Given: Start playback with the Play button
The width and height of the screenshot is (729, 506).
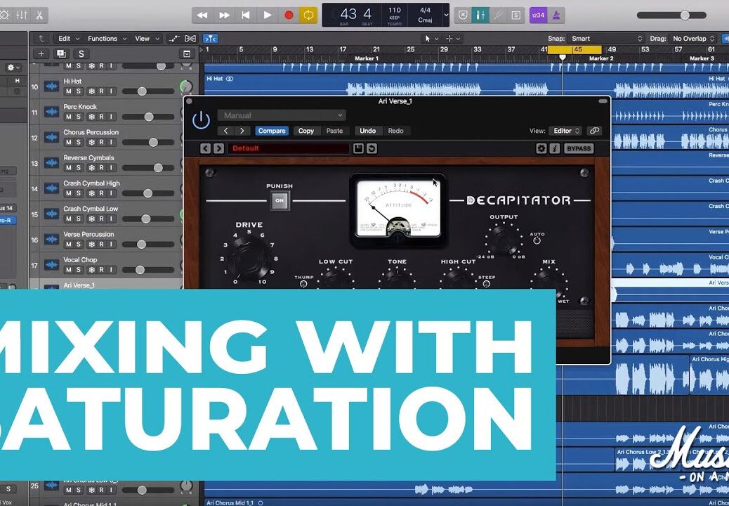Looking at the screenshot, I should 268,15.
